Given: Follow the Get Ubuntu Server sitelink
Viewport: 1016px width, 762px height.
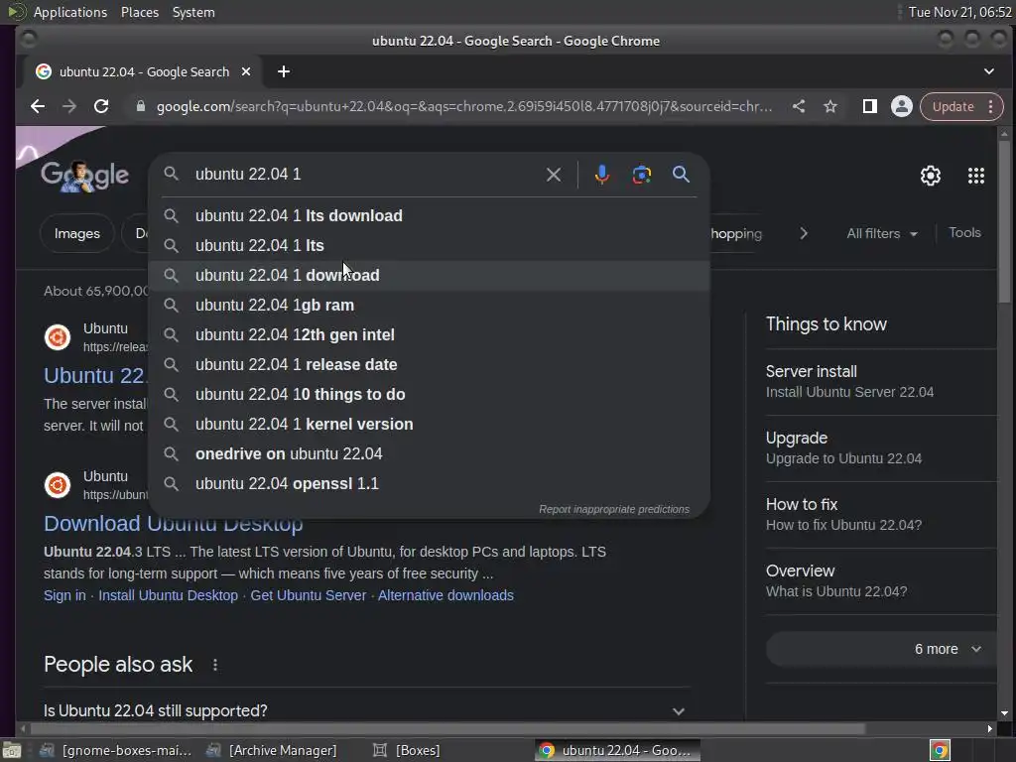Looking at the screenshot, I should (x=308, y=595).
